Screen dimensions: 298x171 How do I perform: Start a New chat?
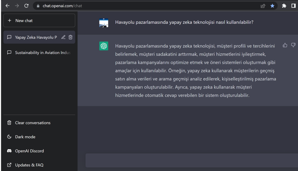click(x=39, y=21)
